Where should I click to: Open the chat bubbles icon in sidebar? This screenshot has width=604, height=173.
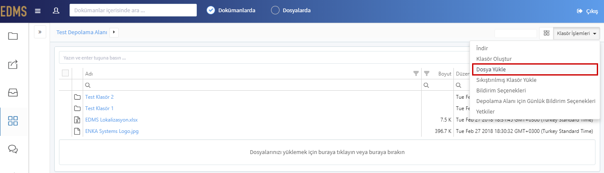click(x=13, y=149)
